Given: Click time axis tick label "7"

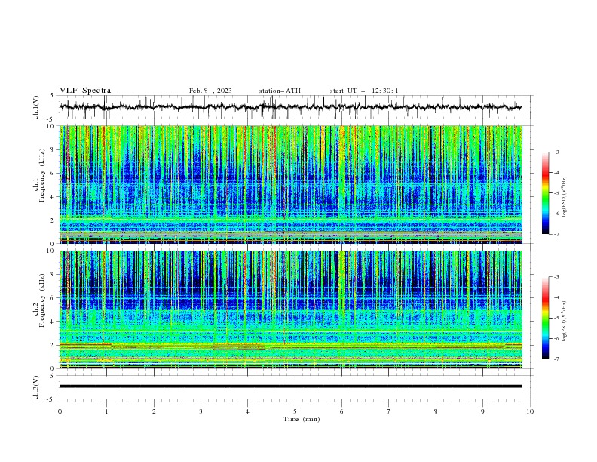Looking at the screenshot, I should (389, 411).
